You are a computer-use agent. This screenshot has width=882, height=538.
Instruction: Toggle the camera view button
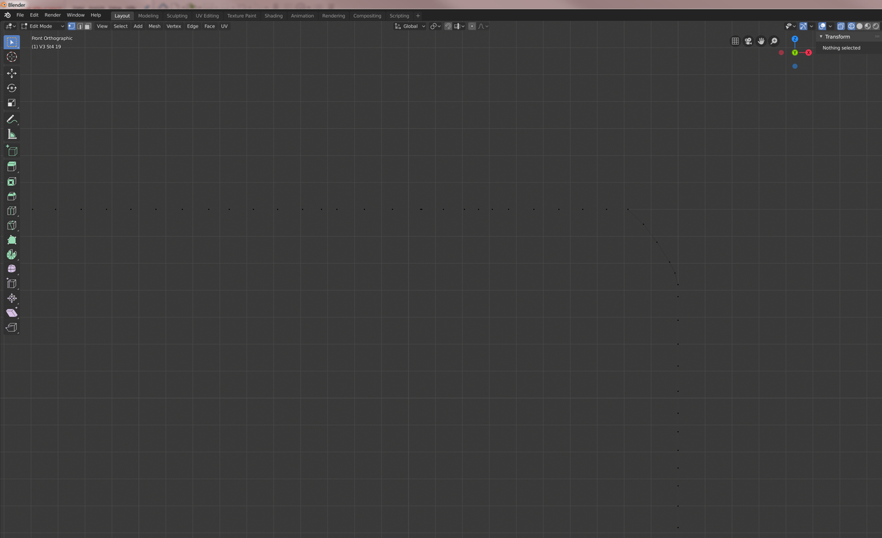[x=748, y=41]
